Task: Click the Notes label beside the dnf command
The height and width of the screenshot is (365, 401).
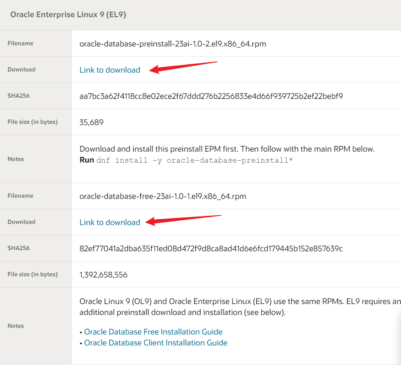Action: coord(16,159)
